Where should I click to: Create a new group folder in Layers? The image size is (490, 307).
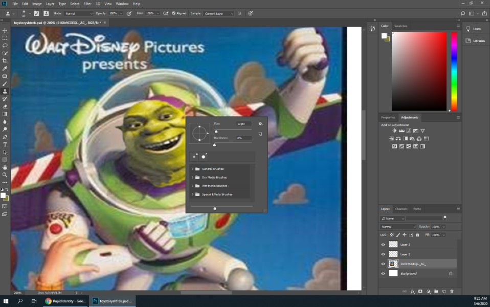[436, 291]
